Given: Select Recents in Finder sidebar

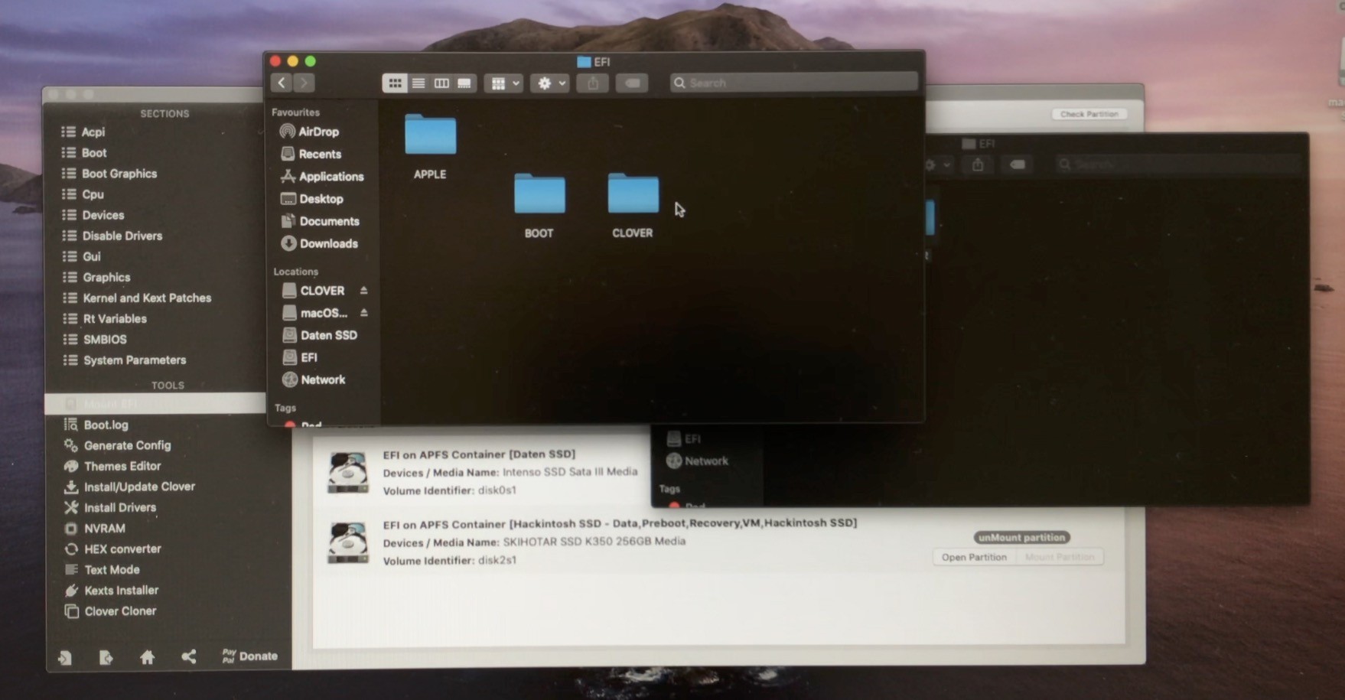Looking at the screenshot, I should [311, 154].
